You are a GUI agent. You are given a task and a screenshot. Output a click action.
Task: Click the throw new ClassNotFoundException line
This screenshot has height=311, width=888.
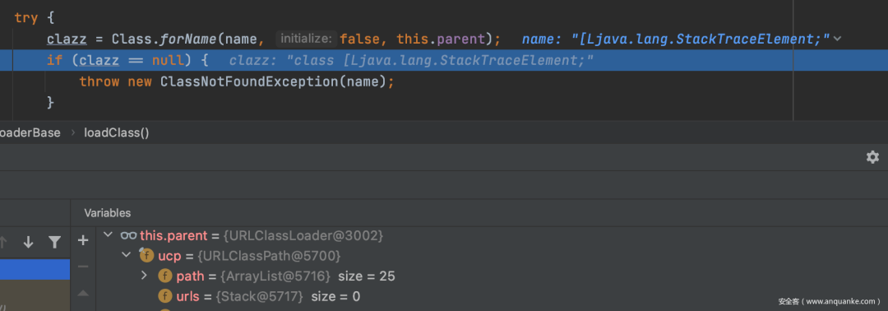click(236, 81)
